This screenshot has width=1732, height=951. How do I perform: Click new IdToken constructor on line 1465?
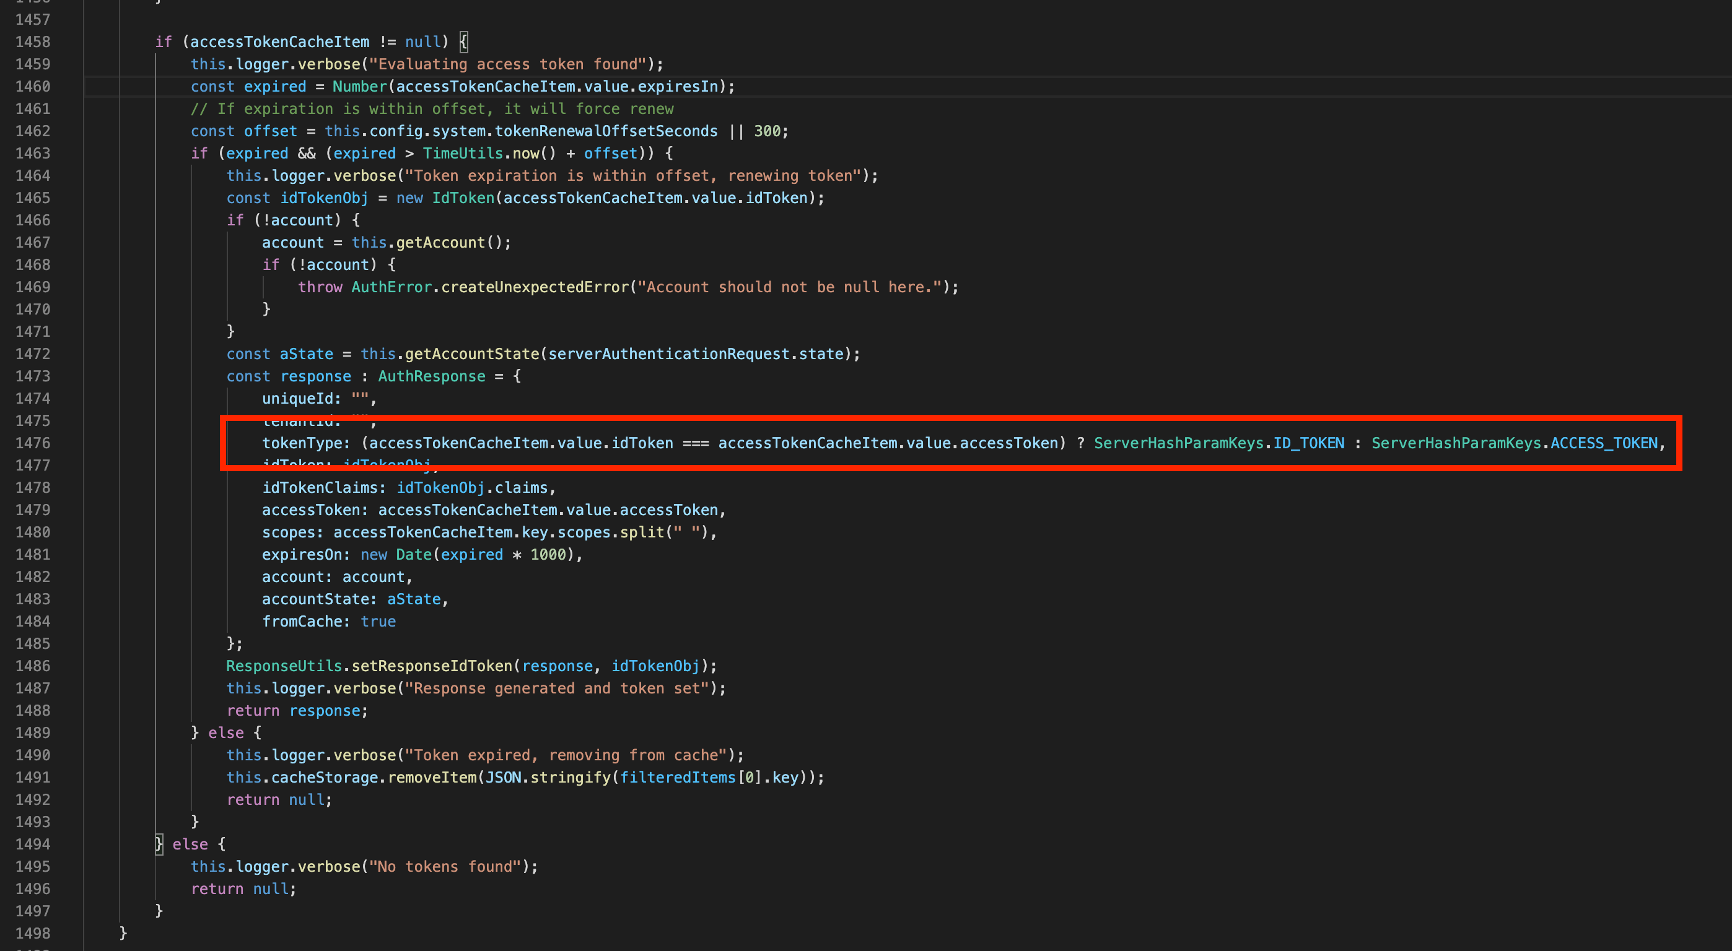pos(444,198)
